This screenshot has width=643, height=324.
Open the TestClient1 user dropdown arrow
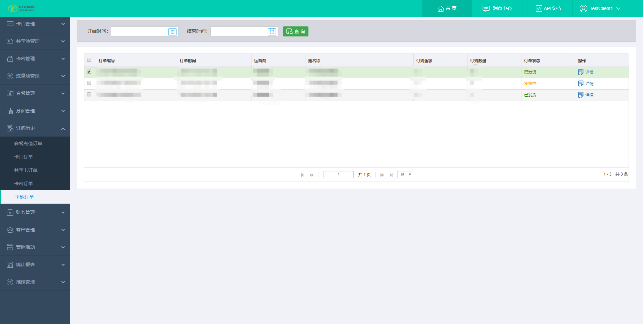tap(618, 8)
